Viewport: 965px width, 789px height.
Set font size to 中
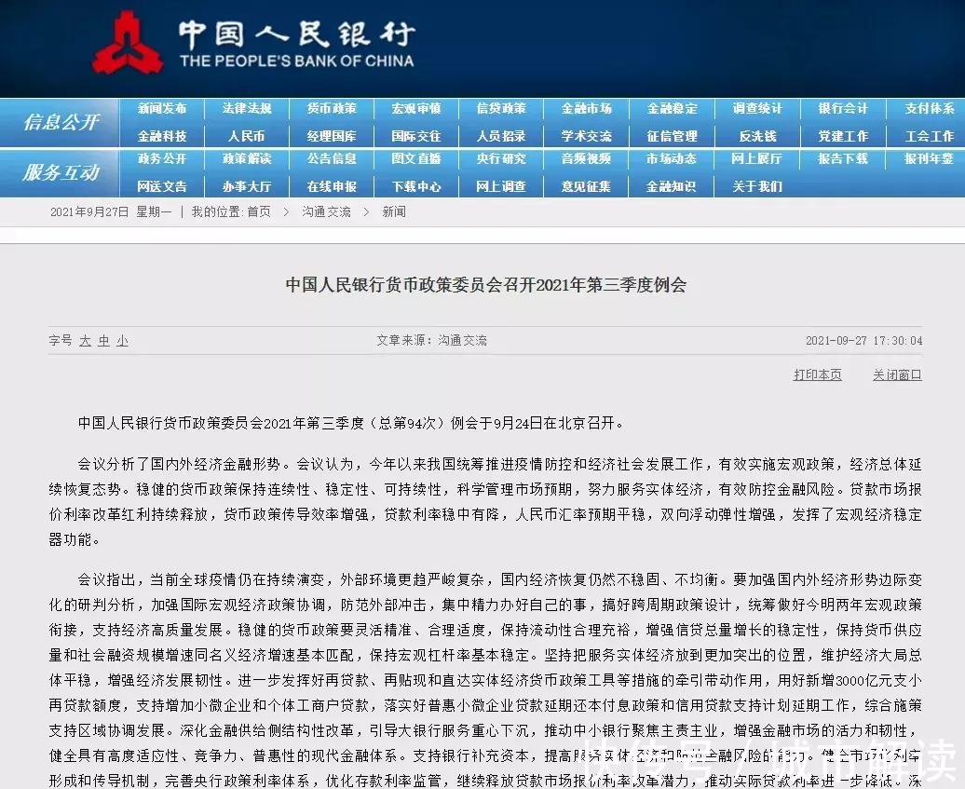click(x=103, y=341)
